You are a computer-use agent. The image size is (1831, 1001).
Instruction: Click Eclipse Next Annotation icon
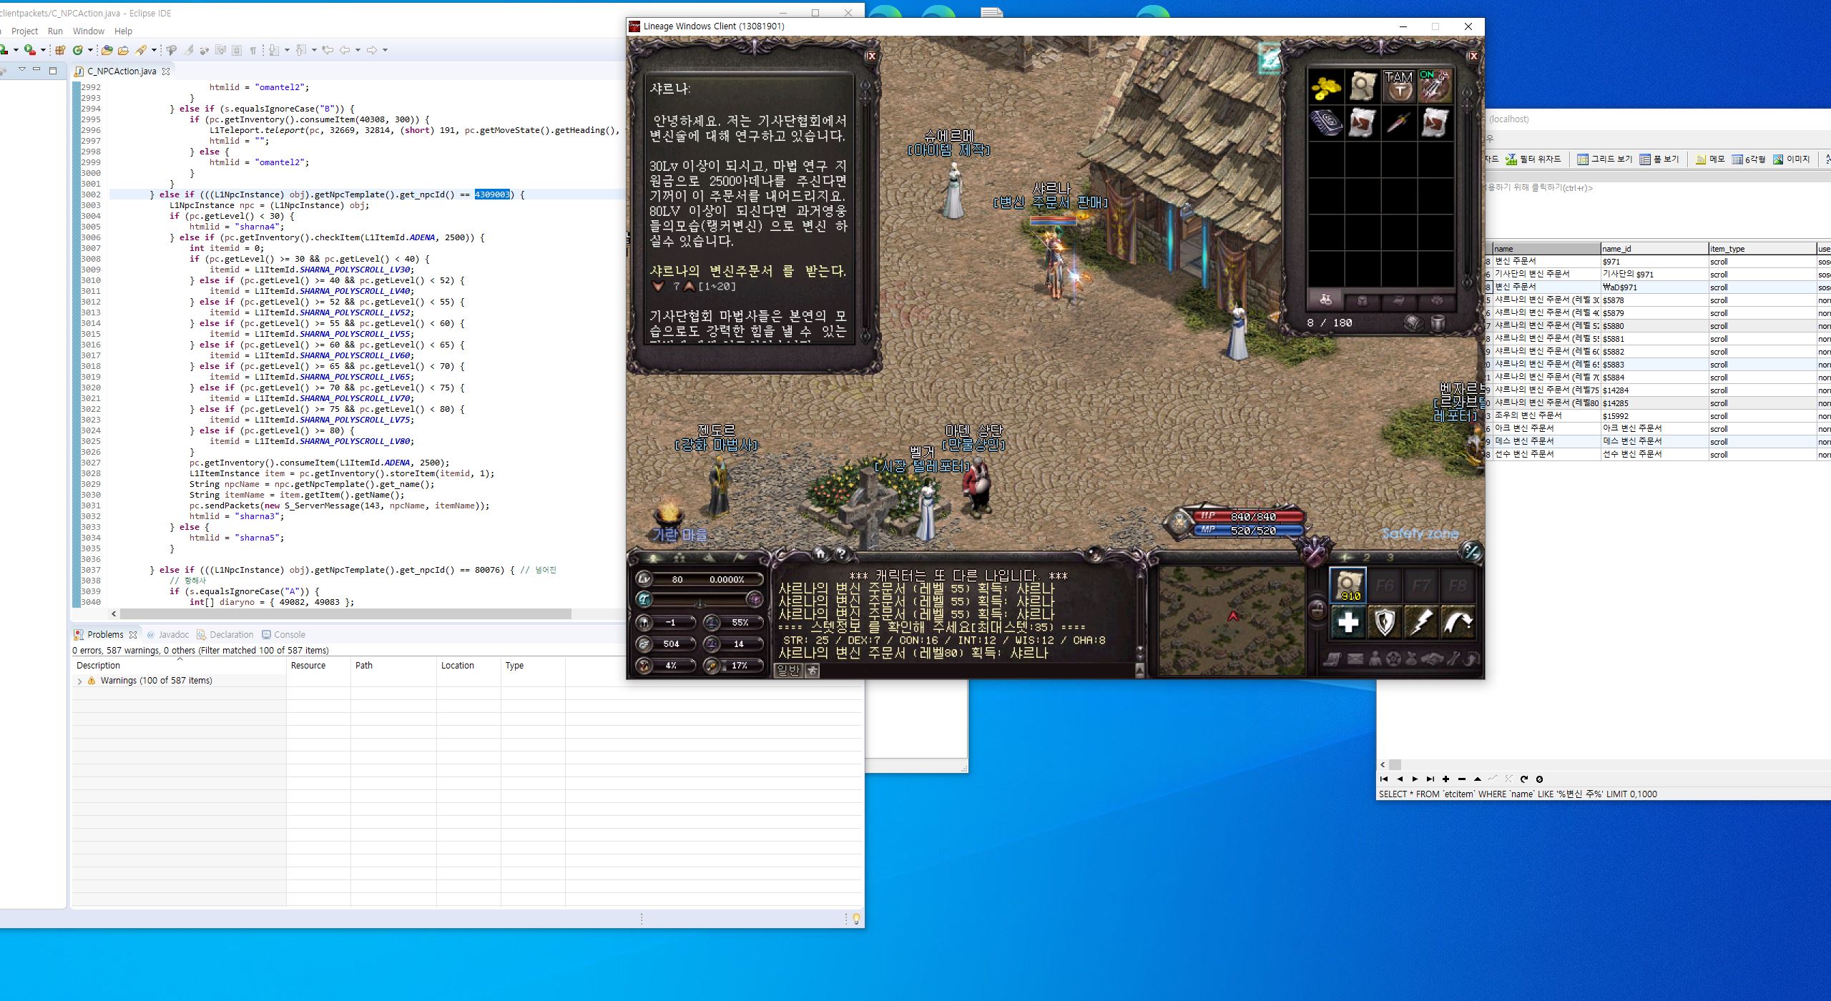[274, 50]
